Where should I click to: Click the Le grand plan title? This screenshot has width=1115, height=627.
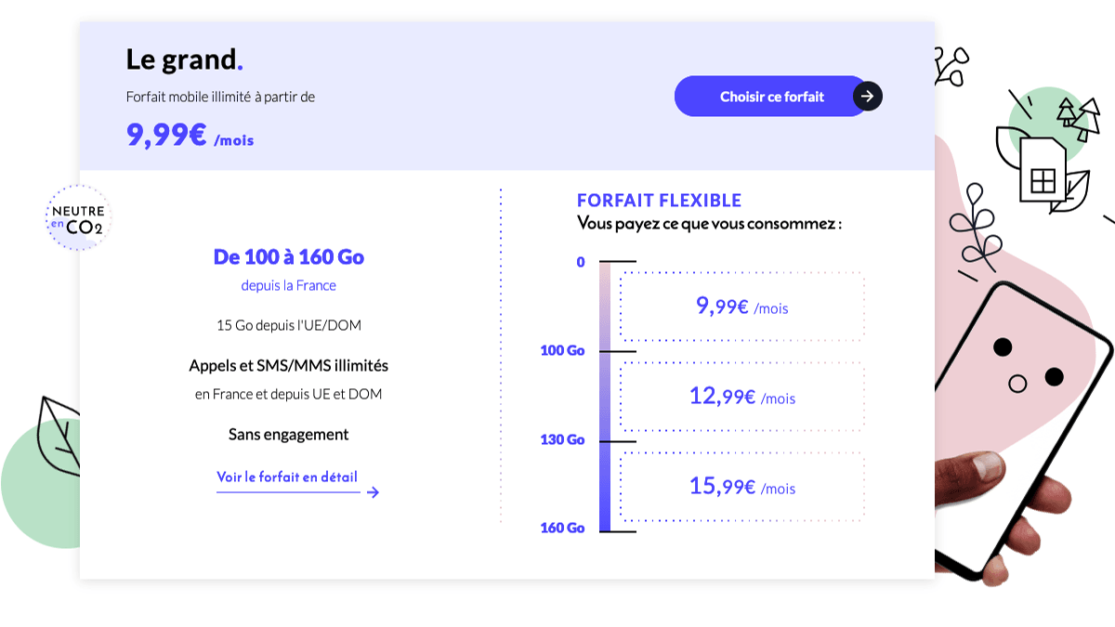184,59
